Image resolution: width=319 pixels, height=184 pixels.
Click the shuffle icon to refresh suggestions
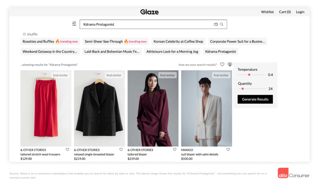24,34
